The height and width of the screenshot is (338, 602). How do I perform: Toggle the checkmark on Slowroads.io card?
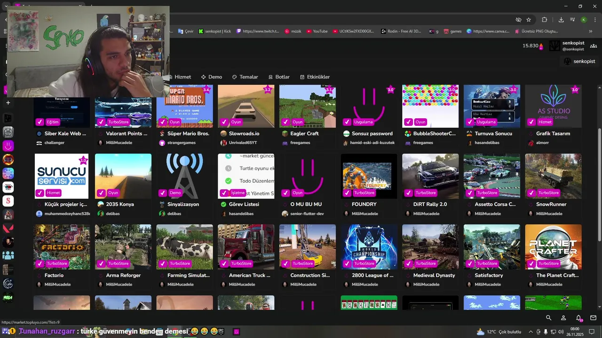click(224, 122)
